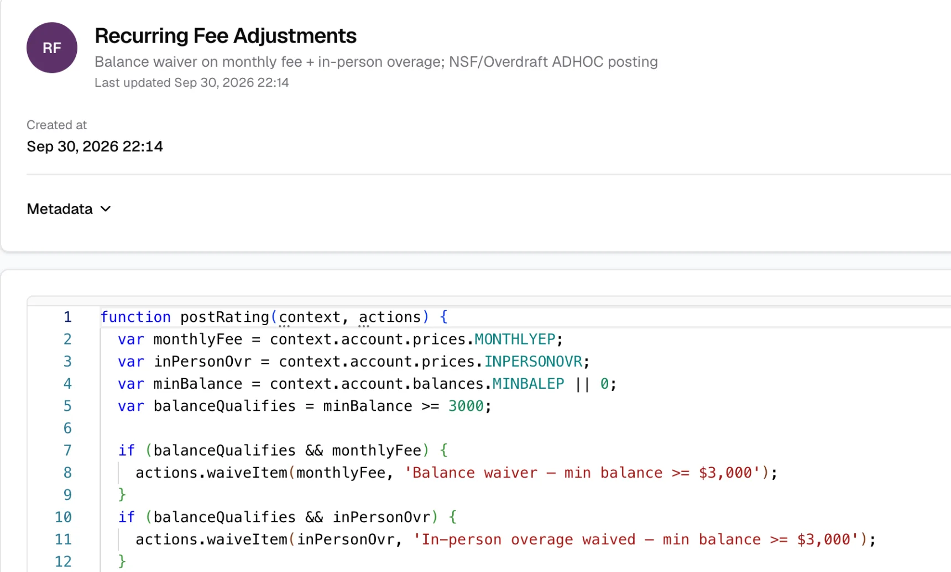Click 'balanceQualifies' variable declaration in line 5
Image resolution: width=951 pixels, height=572 pixels.
tap(224, 406)
